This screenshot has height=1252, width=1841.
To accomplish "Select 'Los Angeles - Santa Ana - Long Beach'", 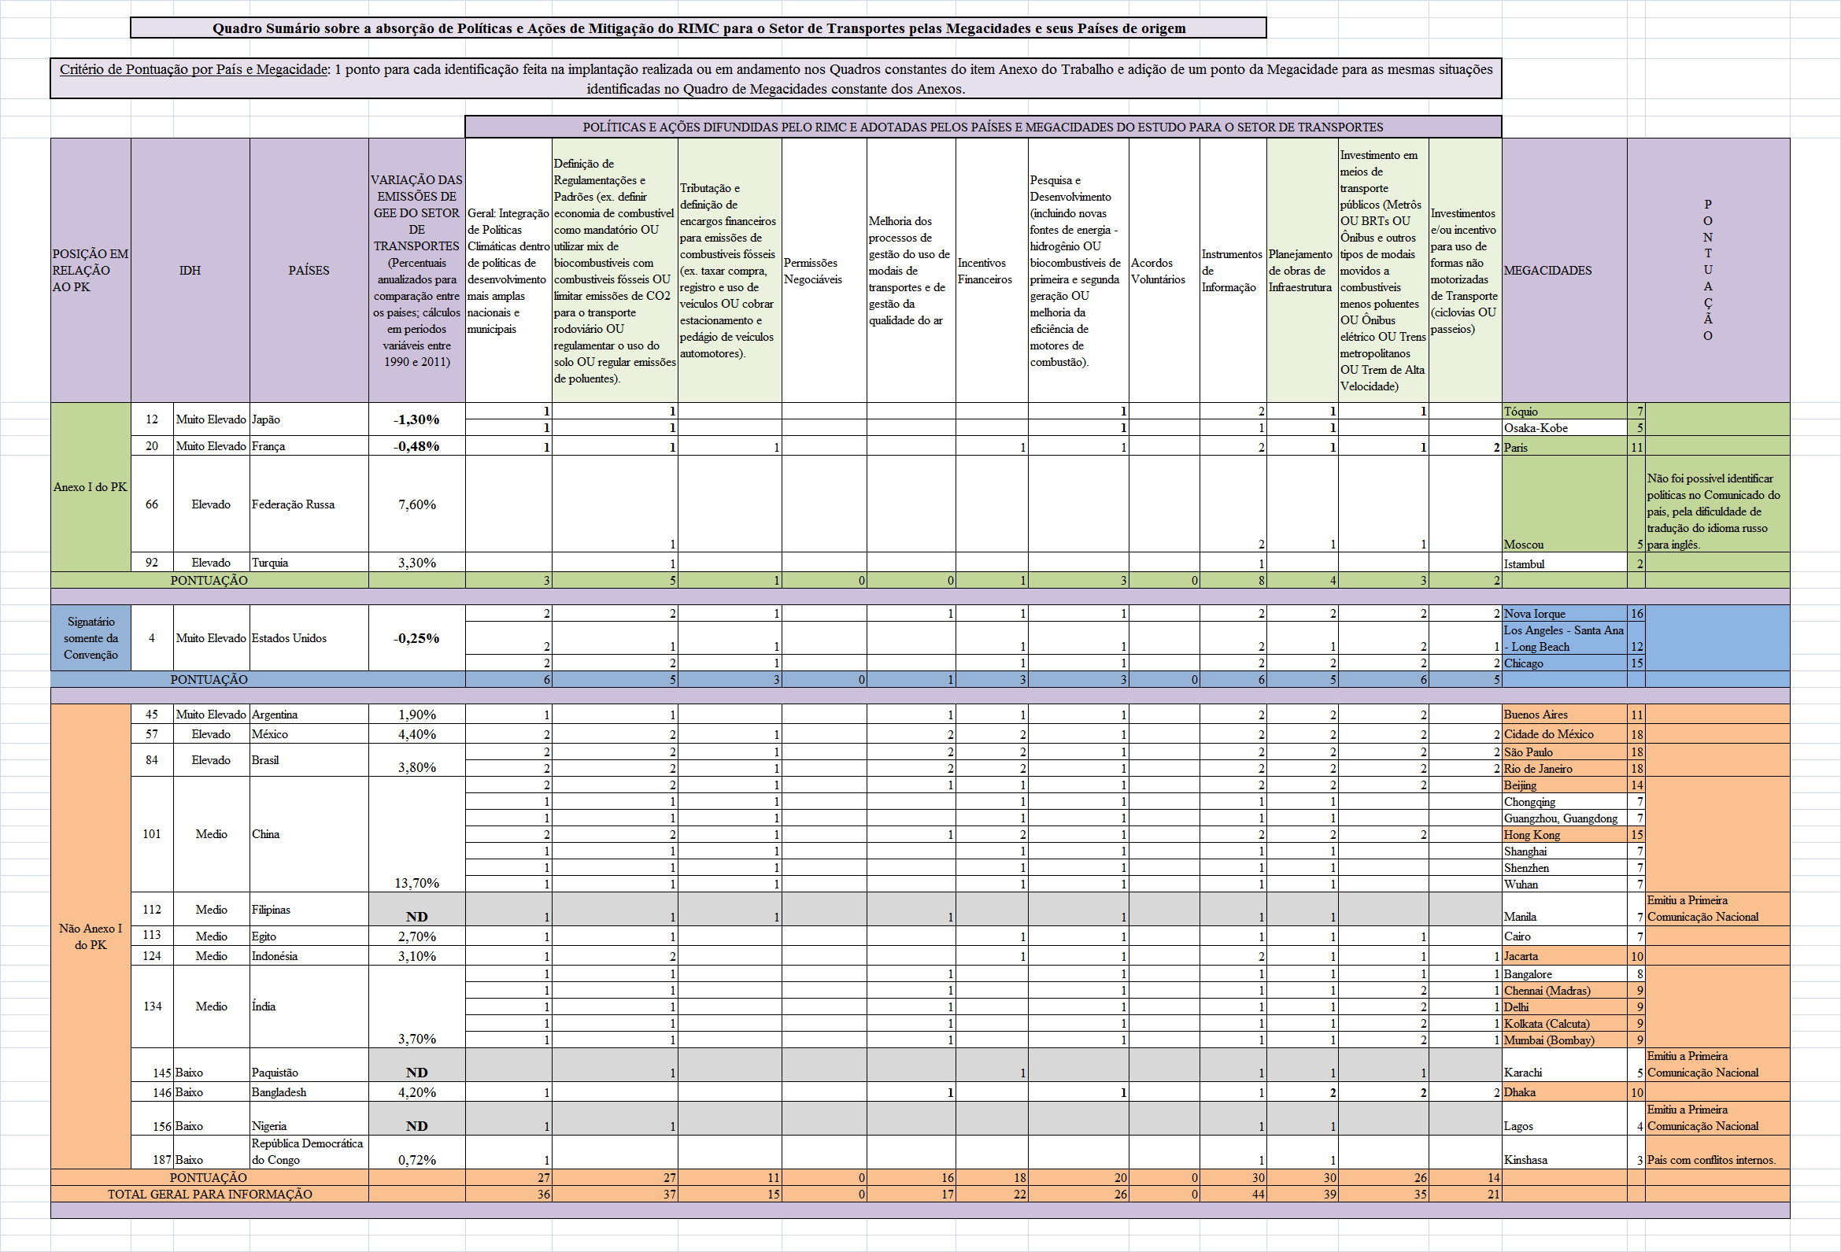I will (1565, 638).
